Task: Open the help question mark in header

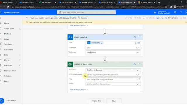Action: (x=181, y=12)
